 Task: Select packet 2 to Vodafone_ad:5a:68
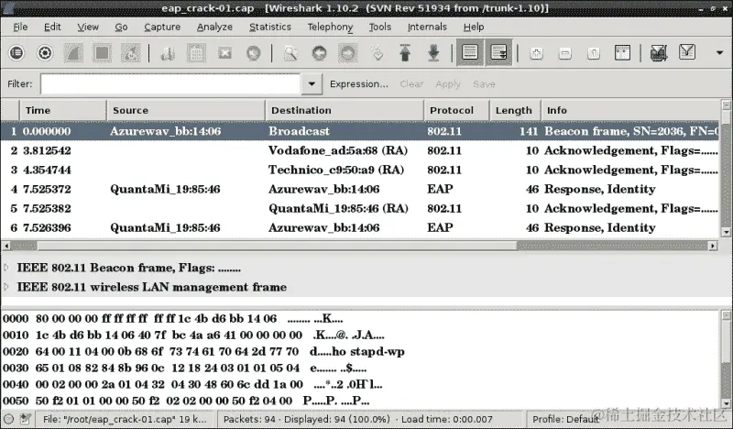pos(360,150)
